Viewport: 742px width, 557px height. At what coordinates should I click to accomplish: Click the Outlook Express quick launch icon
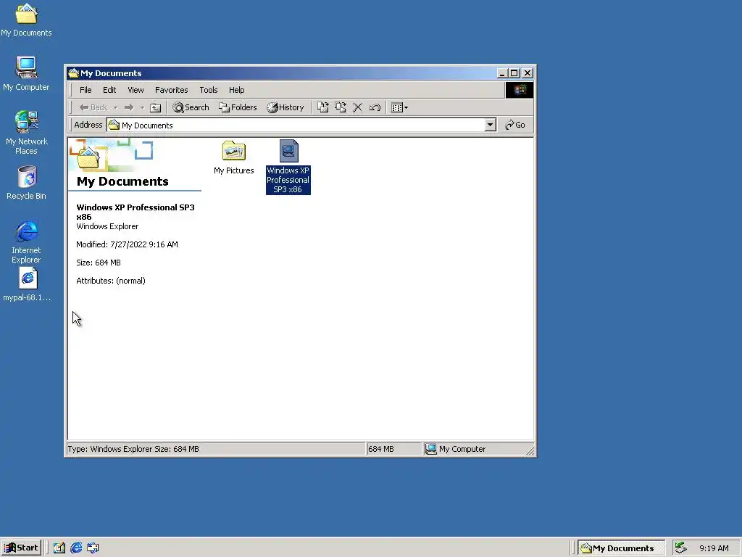click(x=93, y=548)
